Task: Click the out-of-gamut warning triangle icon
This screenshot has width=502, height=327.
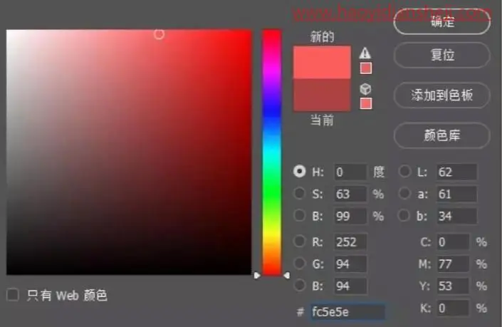Action: [365, 53]
